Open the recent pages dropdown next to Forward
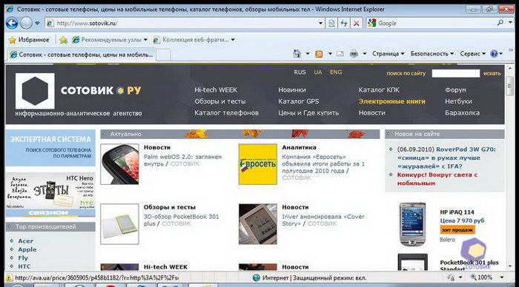 (37, 23)
